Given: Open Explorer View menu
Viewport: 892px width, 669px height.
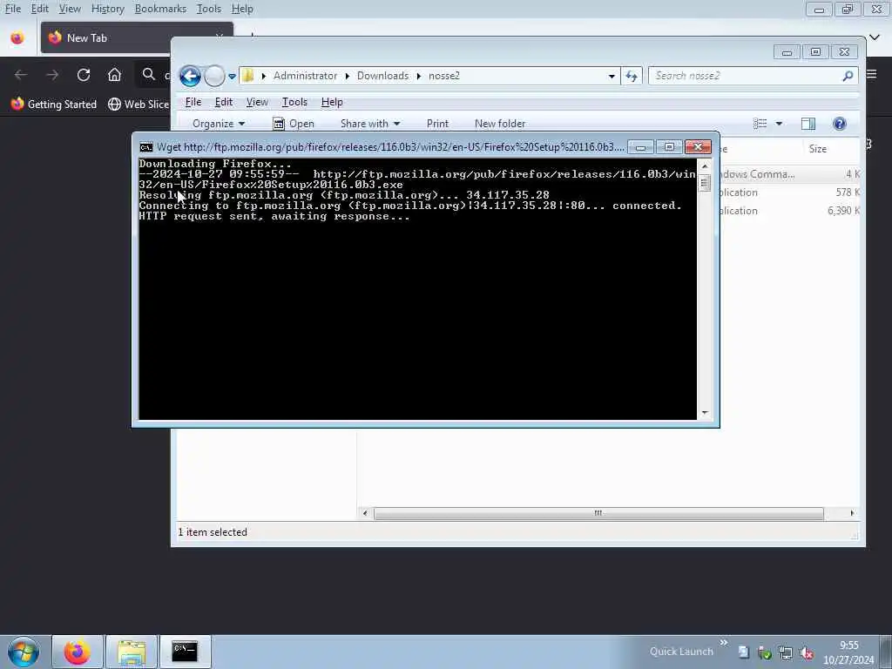Looking at the screenshot, I should (257, 102).
